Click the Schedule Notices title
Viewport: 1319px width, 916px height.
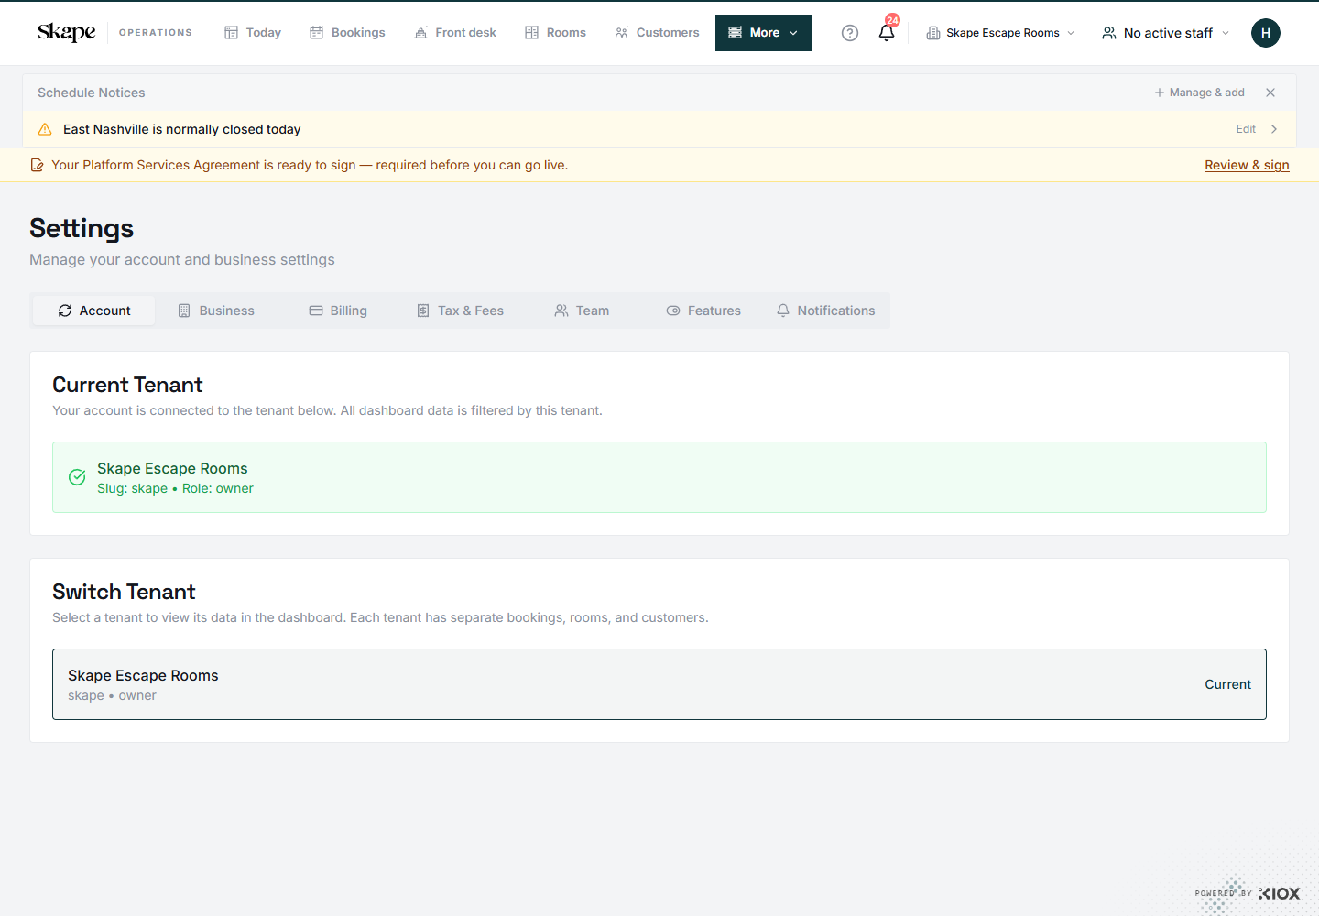[x=92, y=93]
